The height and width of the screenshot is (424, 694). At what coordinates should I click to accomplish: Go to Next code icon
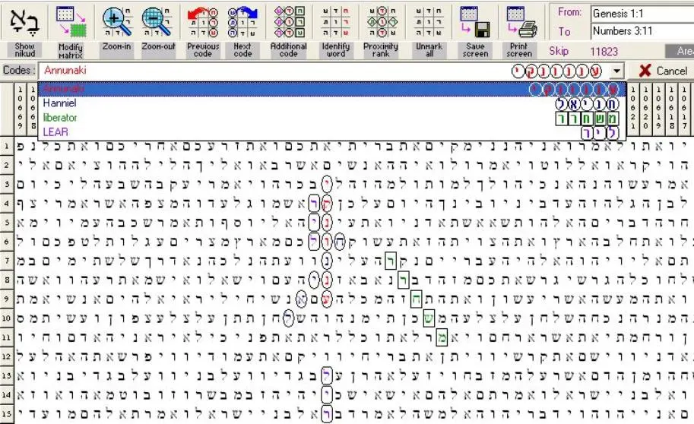click(242, 22)
